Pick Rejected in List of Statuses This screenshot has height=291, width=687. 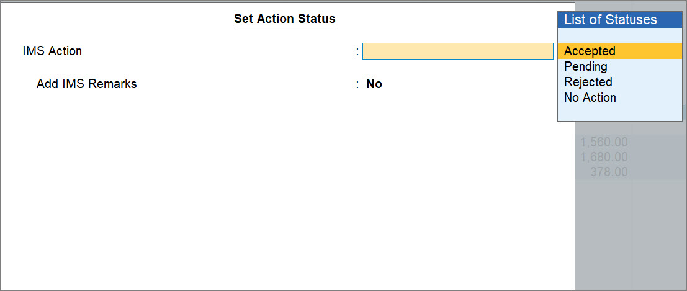[x=588, y=82]
